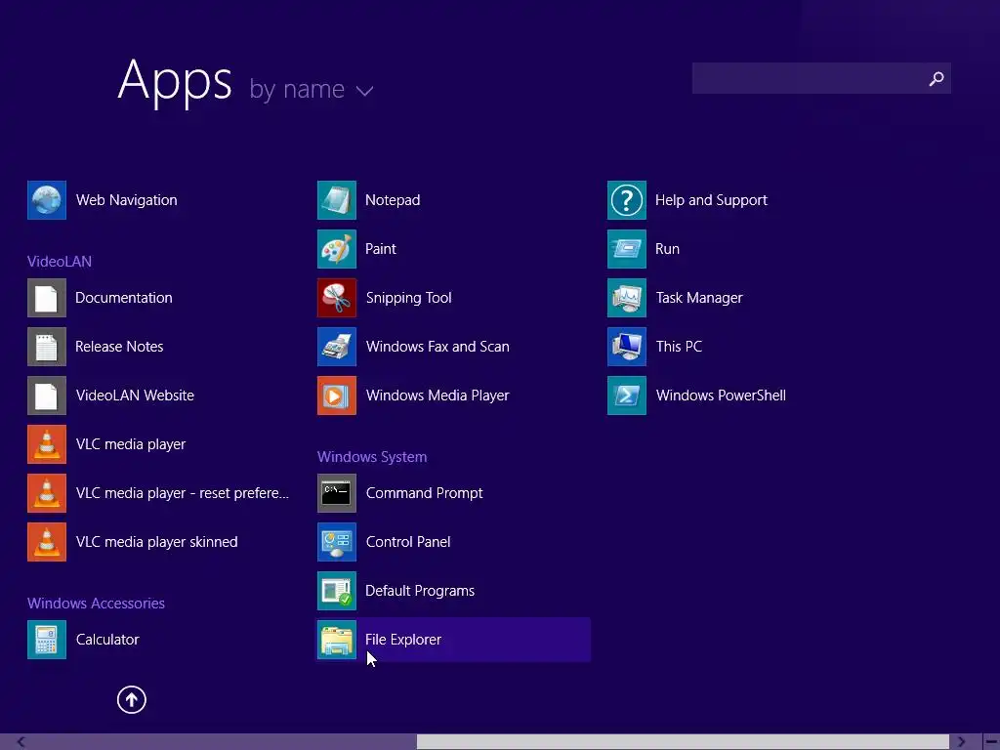Click the zoom-out minus button in corner
This screenshot has height=750, width=1000.
pyautogui.click(x=991, y=742)
